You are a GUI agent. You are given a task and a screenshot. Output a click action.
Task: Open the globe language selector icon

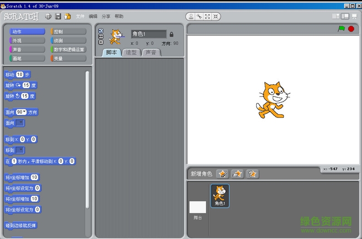point(48,16)
